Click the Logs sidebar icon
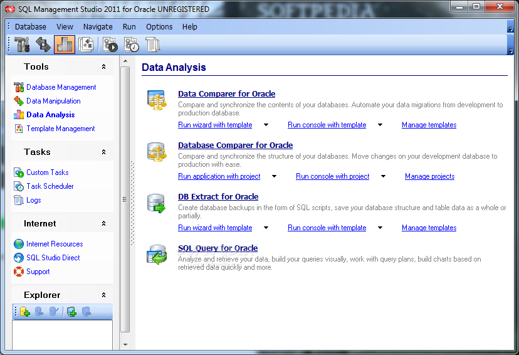Viewport: 519px width, 355px height. click(x=19, y=200)
